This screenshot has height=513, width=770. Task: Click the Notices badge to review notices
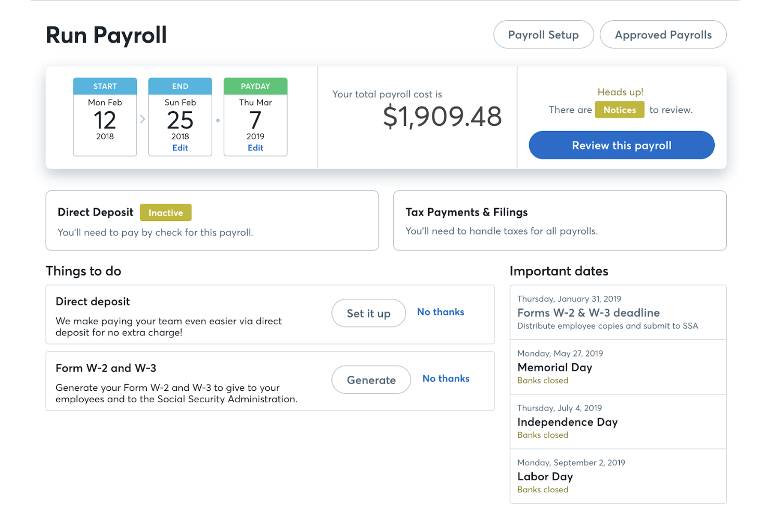pyautogui.click(x=619, y=110)
